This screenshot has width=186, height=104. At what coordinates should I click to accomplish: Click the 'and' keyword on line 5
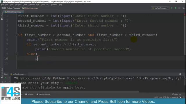(x=91, y=35)
